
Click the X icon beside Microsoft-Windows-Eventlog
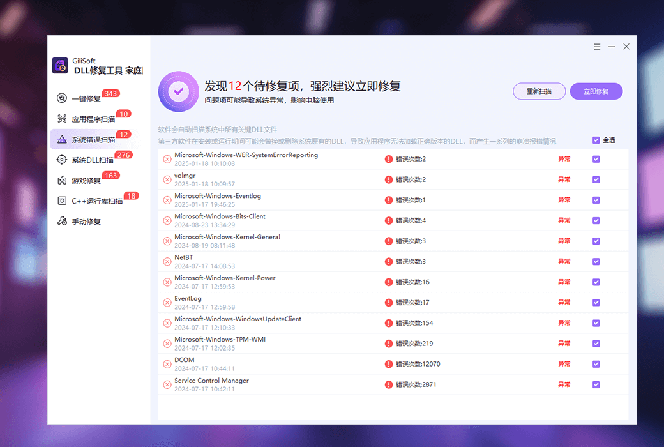click(167, 200)
